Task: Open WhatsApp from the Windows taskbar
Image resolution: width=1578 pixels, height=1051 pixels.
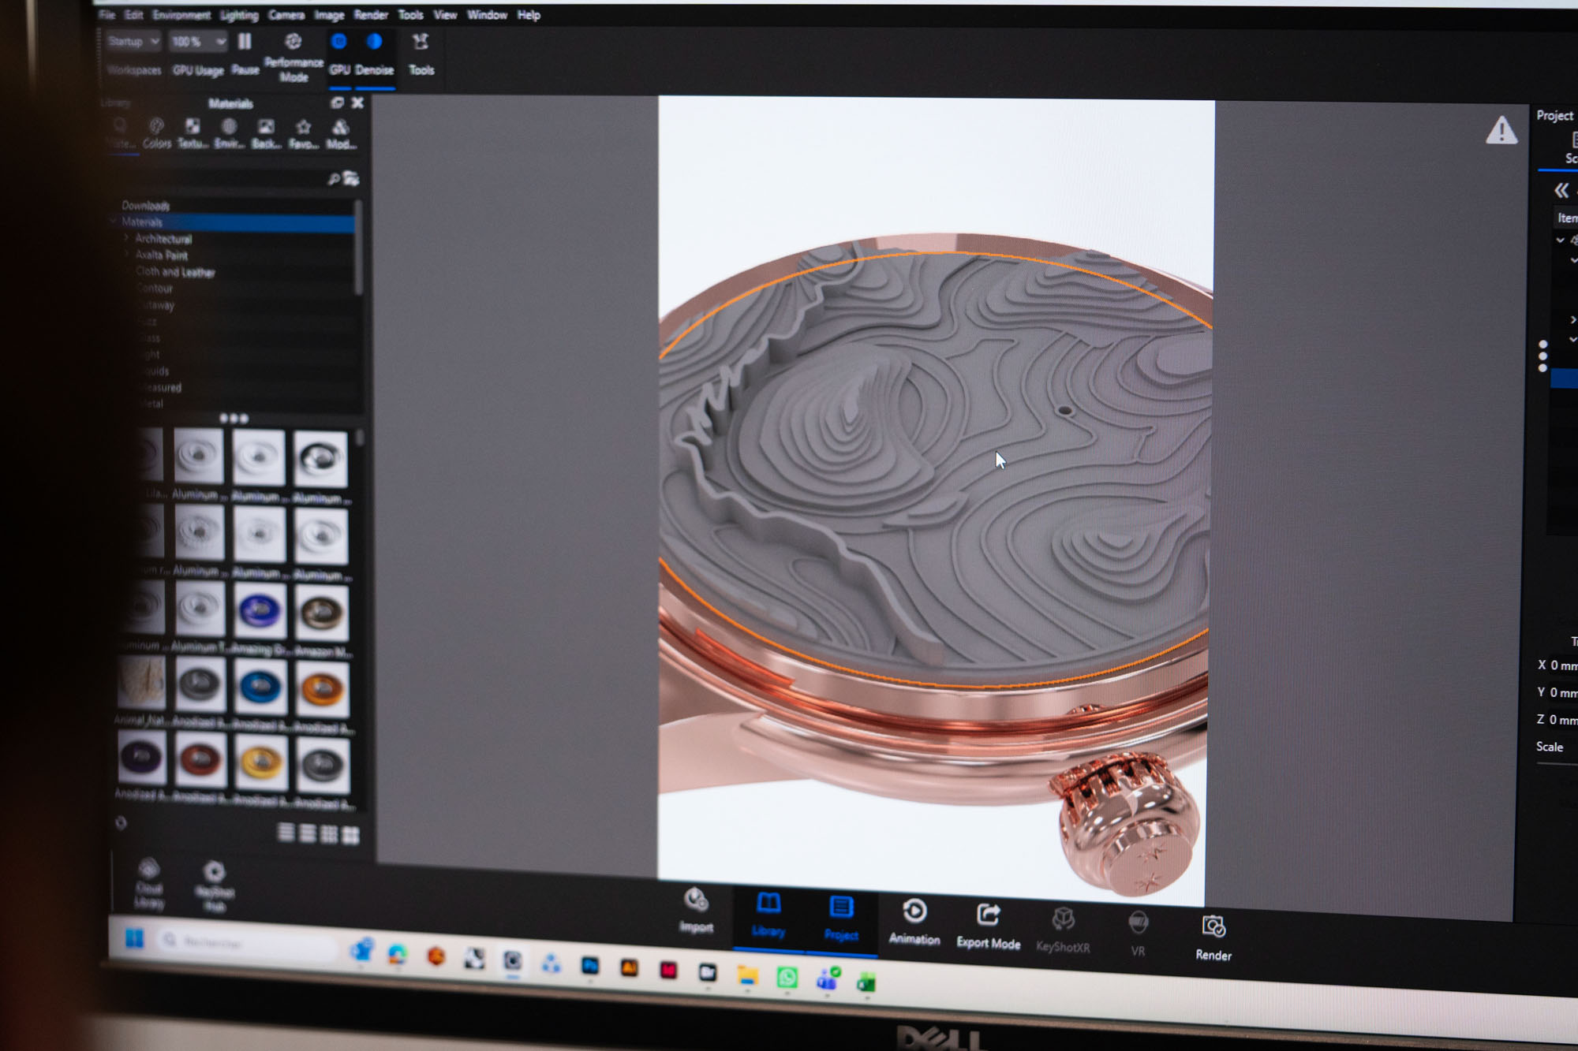Action: (x=787, y=978)
